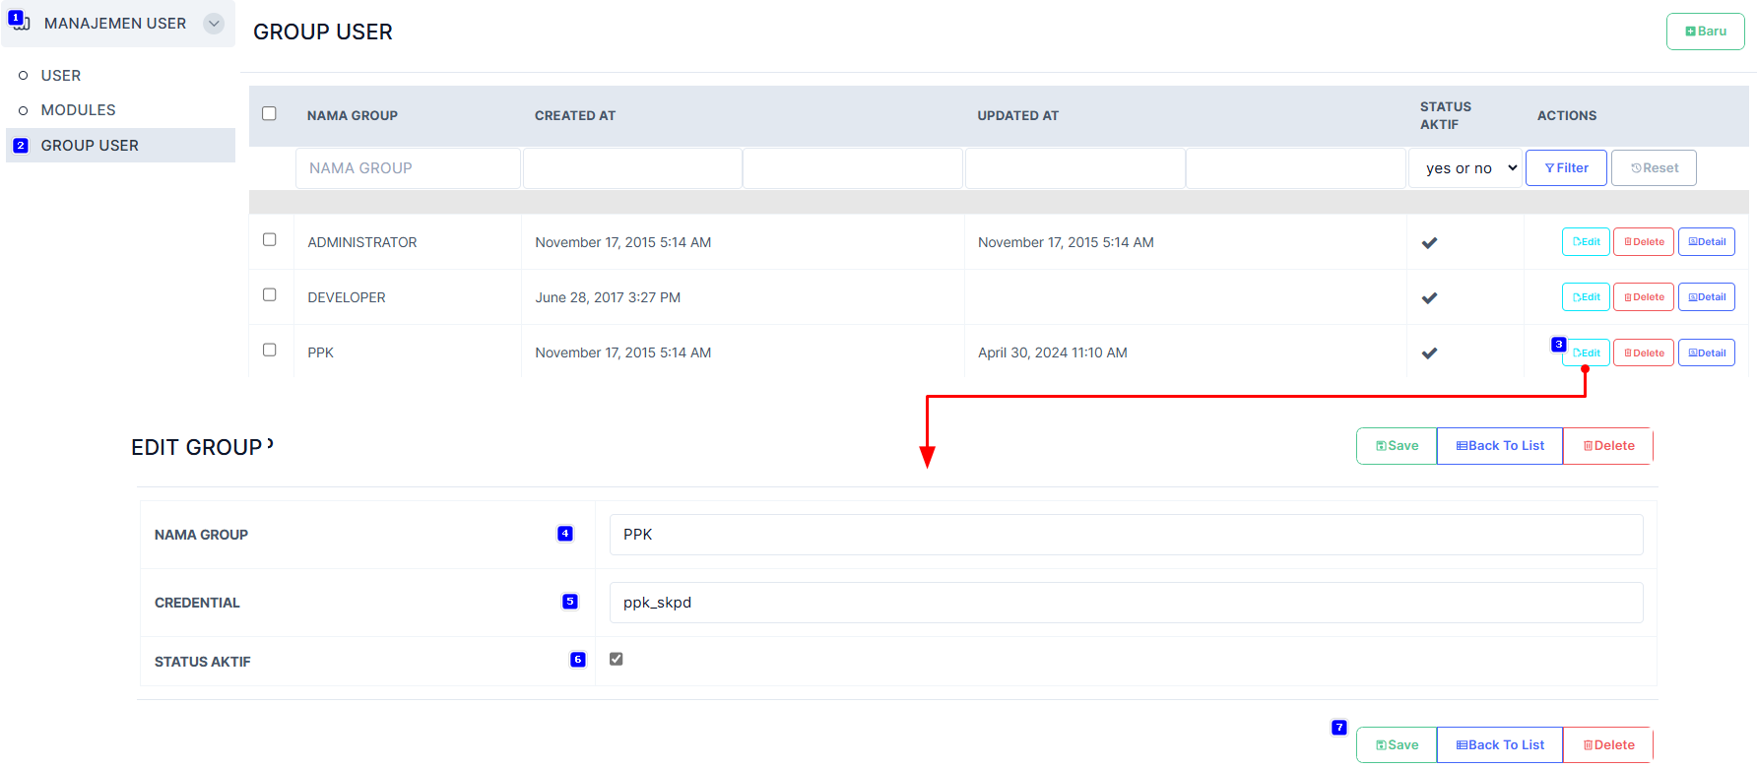Click Back To List above the edit form
This screenshot has width=1757, height=769.
(x=1500, y=446)
